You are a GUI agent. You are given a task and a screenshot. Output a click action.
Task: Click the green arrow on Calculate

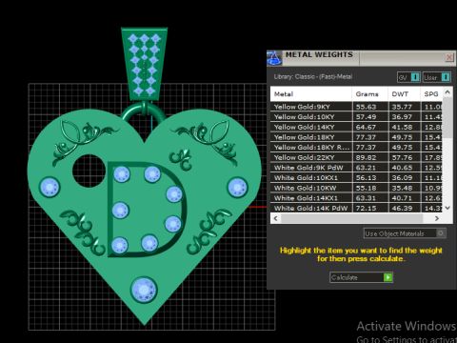[x=387, y=277]
